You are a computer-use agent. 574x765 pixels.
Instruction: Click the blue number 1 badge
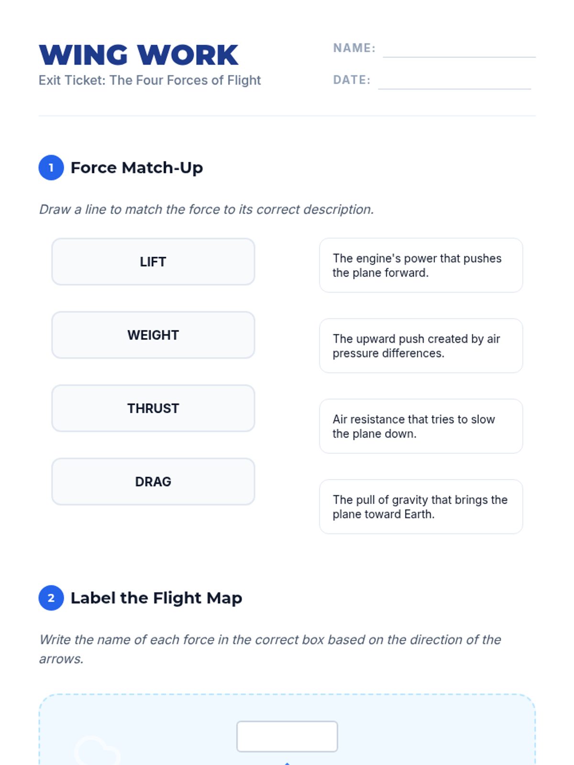(51, 168)
